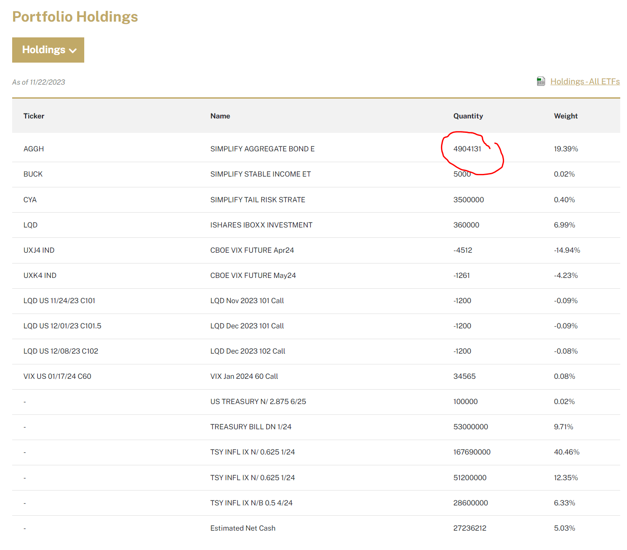Select the LQD ticker cell
The image size is (627, 550).
[31, 225]
